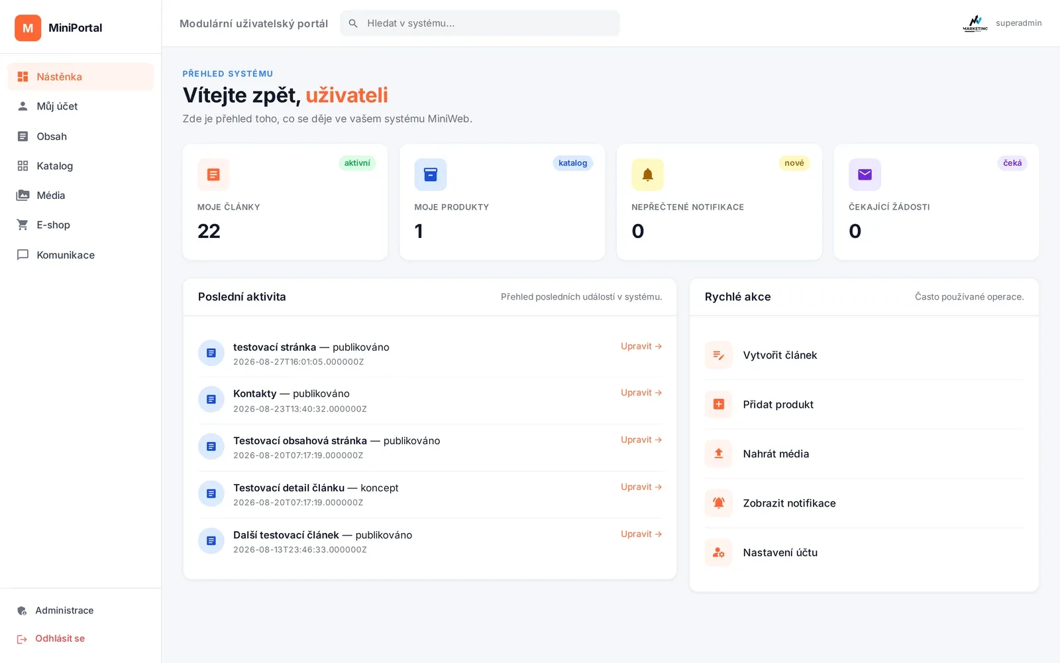Click the icon beside Testovací detail článku
Viewport: 1060px width, 663px height.
(x=211, y=493)
